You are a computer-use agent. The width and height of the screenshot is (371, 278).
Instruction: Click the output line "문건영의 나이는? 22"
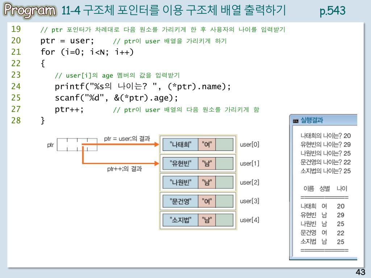pyautogui.click(x=326, y=162)
